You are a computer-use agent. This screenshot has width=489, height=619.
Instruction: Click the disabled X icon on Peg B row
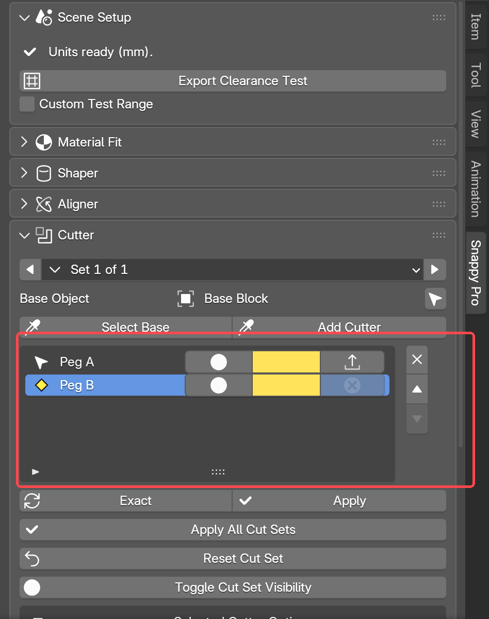click(x=352, y=385)
